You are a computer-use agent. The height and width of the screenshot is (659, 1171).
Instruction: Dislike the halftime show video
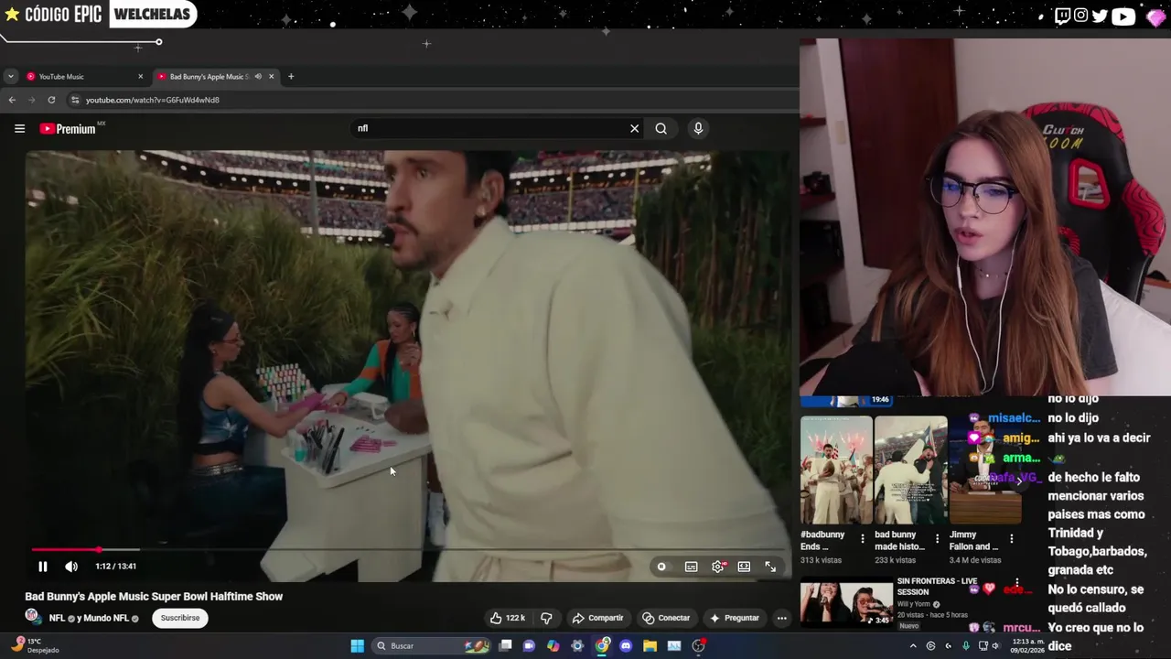[x=546, y=618]
